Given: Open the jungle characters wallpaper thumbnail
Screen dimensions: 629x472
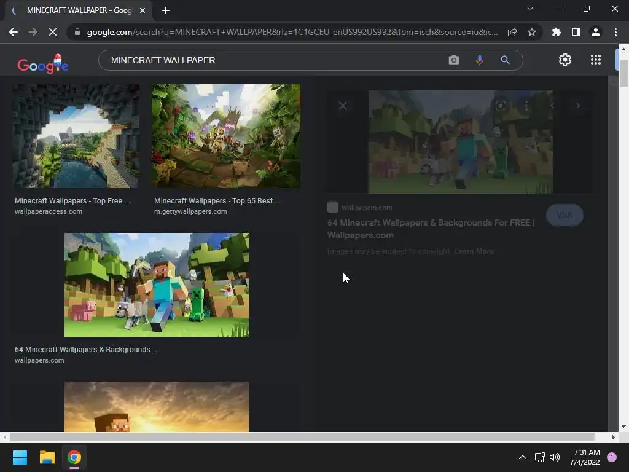Looking at the screenshot, I should coord(226,136).
